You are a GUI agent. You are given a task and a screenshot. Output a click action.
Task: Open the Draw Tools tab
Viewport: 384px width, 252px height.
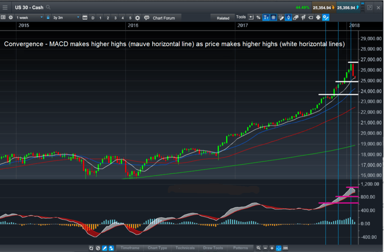point(213,248)
